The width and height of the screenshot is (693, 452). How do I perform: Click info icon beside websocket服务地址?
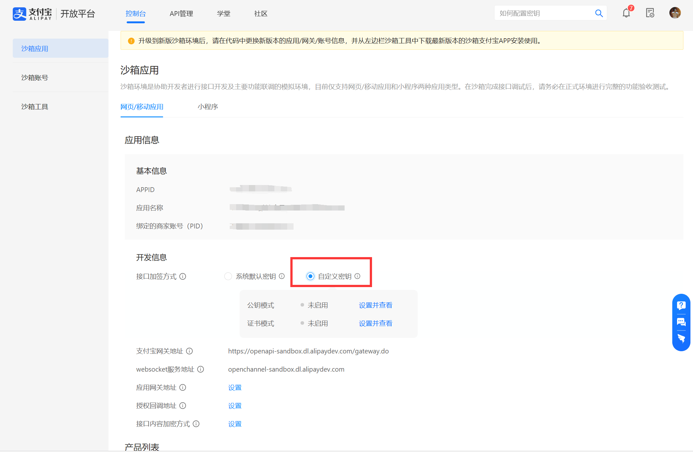tap(201, 369)
